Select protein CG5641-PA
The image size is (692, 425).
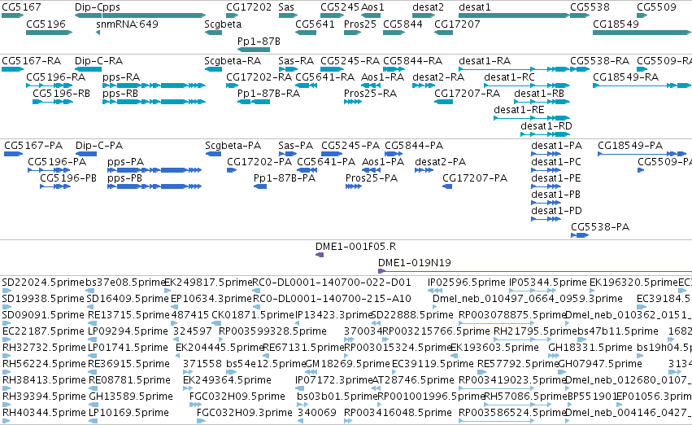326,162
